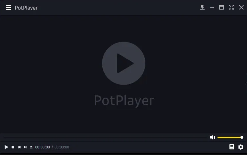The width and height of the screenshot is (247, 155).
Task: Click the yellow volume slider track
Action: 229,138
